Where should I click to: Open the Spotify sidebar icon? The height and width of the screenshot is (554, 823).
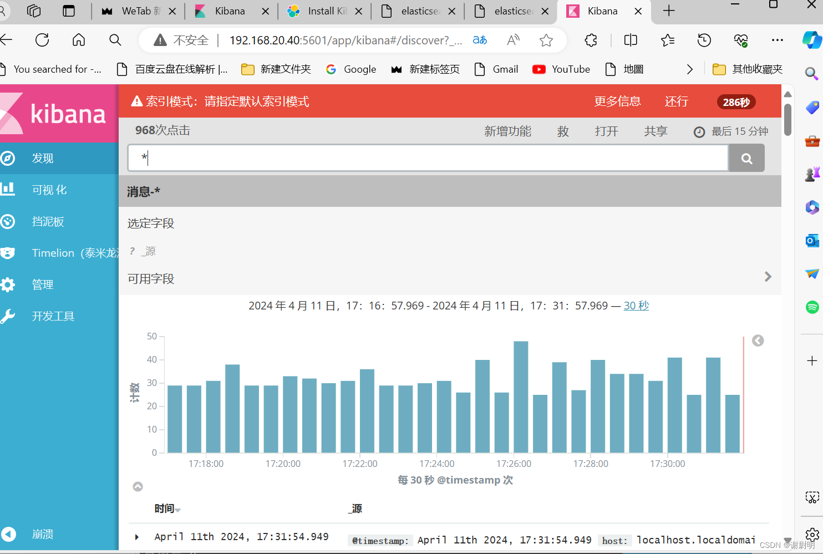pyautogui.click(x=812, y=307)
